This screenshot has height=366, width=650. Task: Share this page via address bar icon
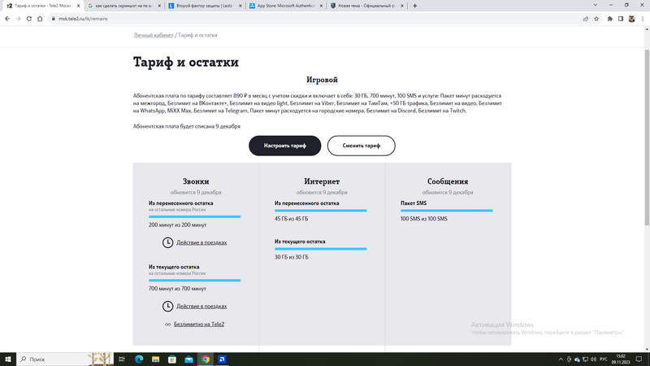coord(585,19)
